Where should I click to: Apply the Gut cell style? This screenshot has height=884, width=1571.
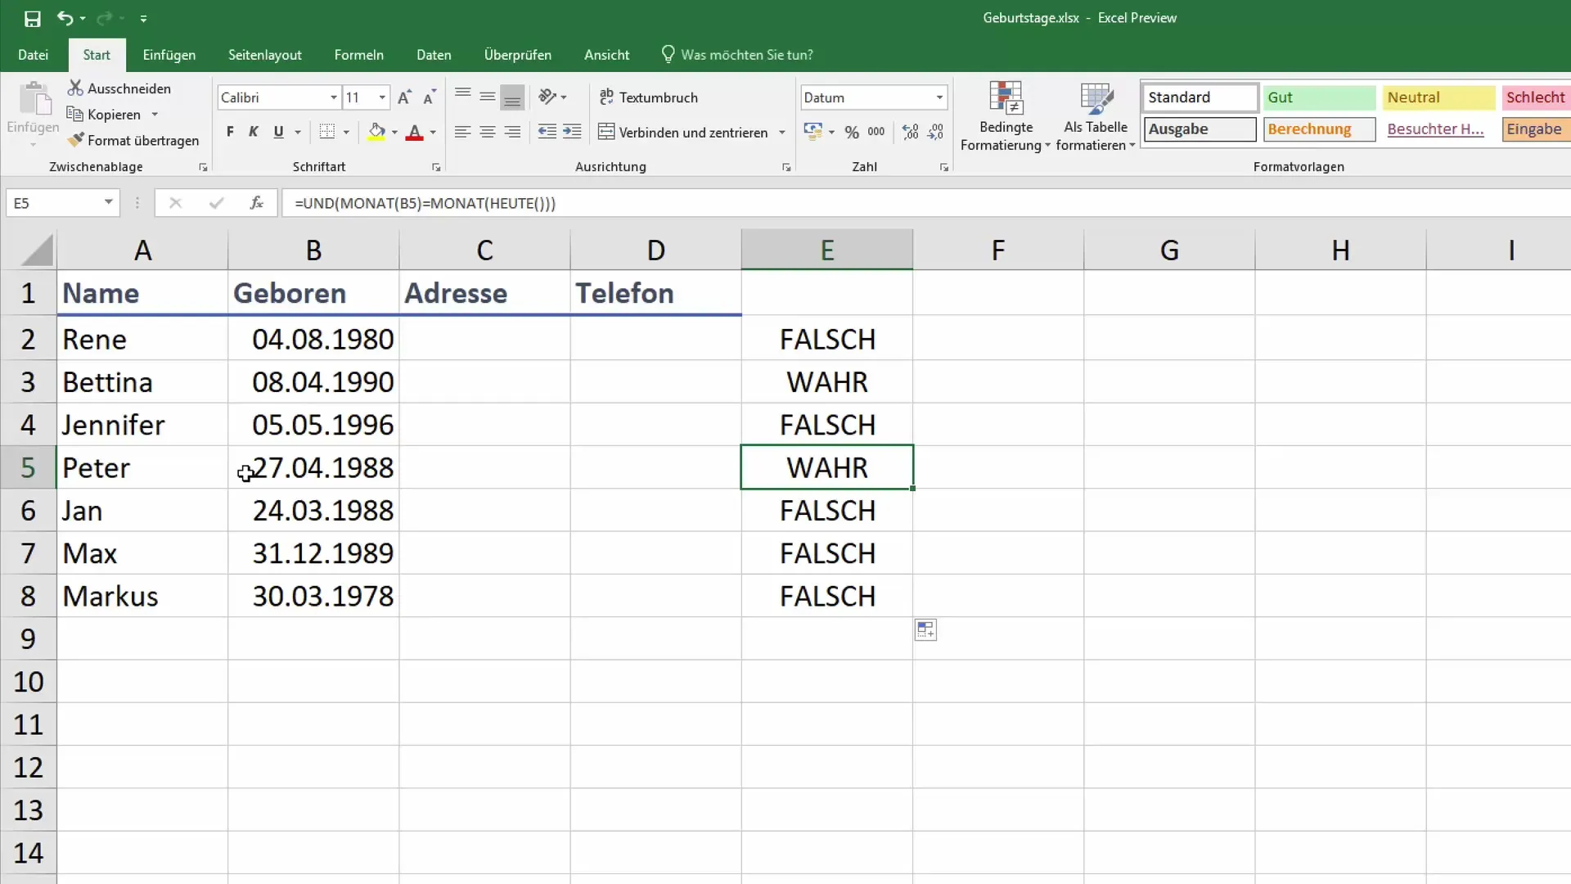pyautogui.click(x=1319, y=97)
